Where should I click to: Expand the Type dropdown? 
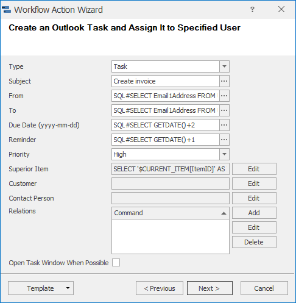(x=224, y=66)
